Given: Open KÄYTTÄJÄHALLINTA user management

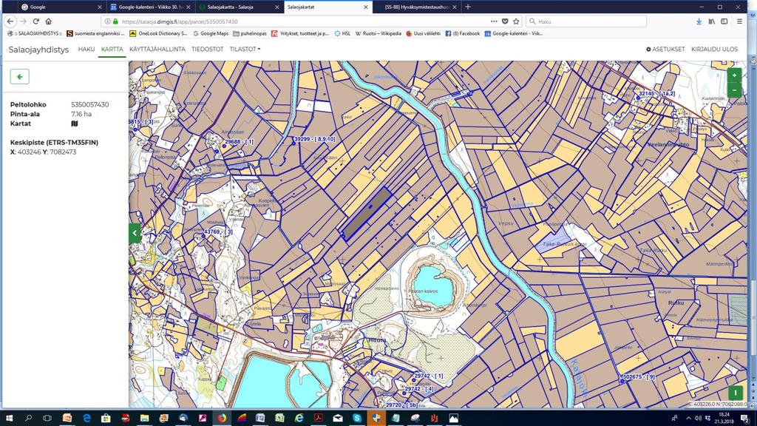Looking at the screenshot, I should (157, 50).
